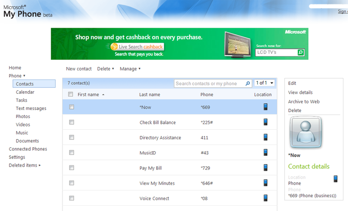This screenshot has height=211, width=348.
Task: Select Pay My Bill contact
Action: pyautogui.click(x=151, y=168)
